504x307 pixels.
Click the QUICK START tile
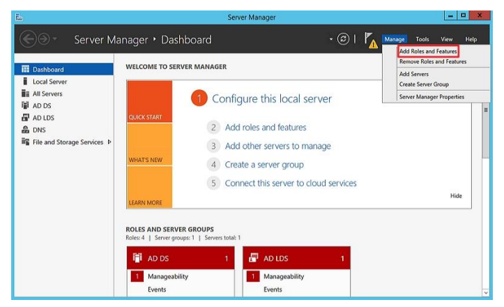[149, 101]
